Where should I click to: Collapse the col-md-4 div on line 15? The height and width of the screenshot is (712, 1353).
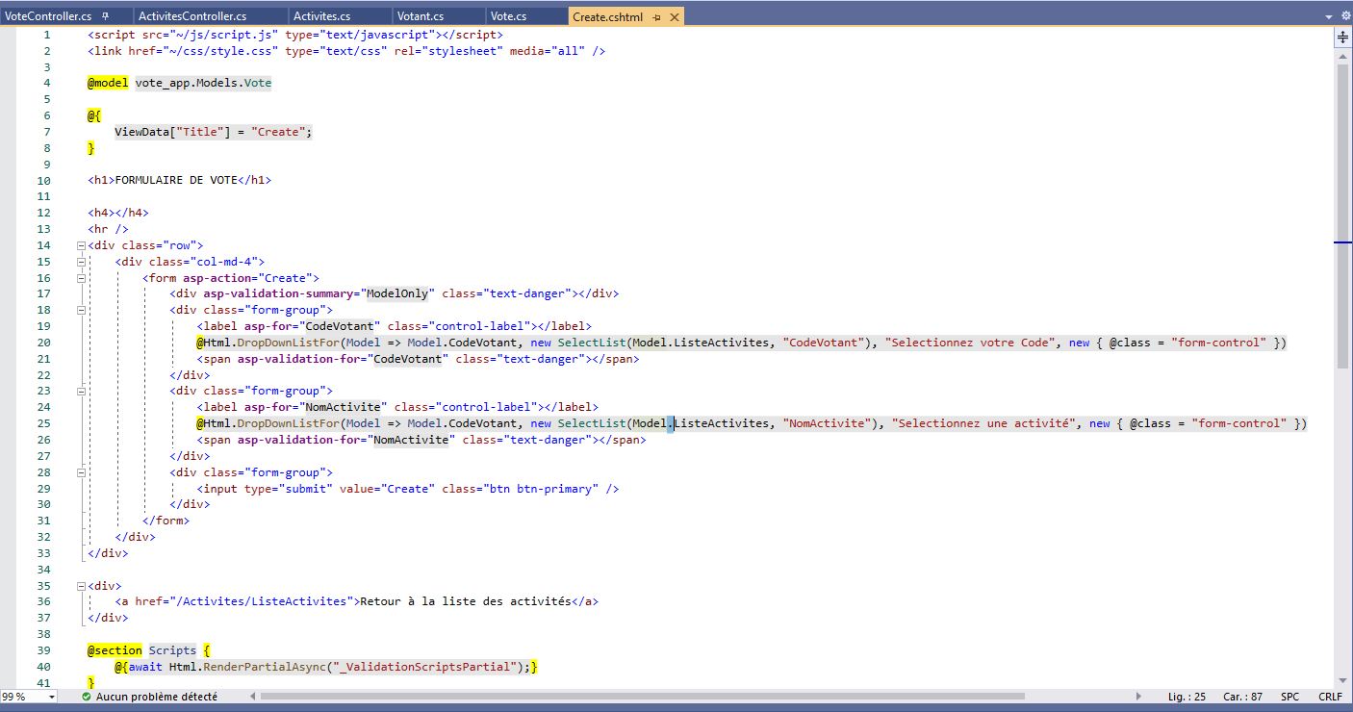click(x=81, y=262)
